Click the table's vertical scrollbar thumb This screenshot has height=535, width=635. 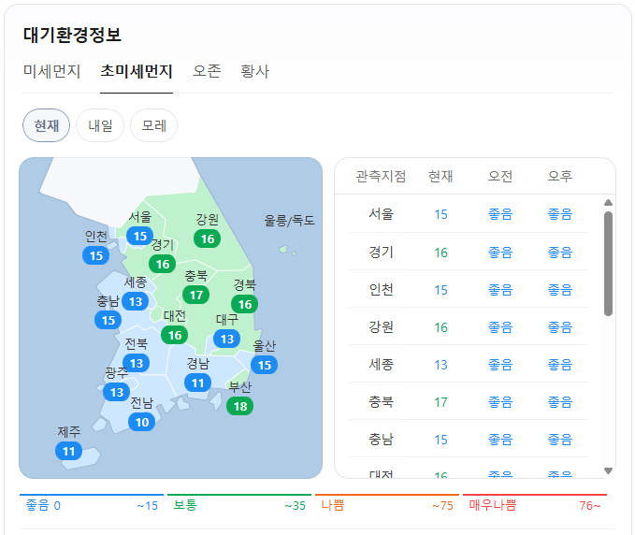[608, 264]
